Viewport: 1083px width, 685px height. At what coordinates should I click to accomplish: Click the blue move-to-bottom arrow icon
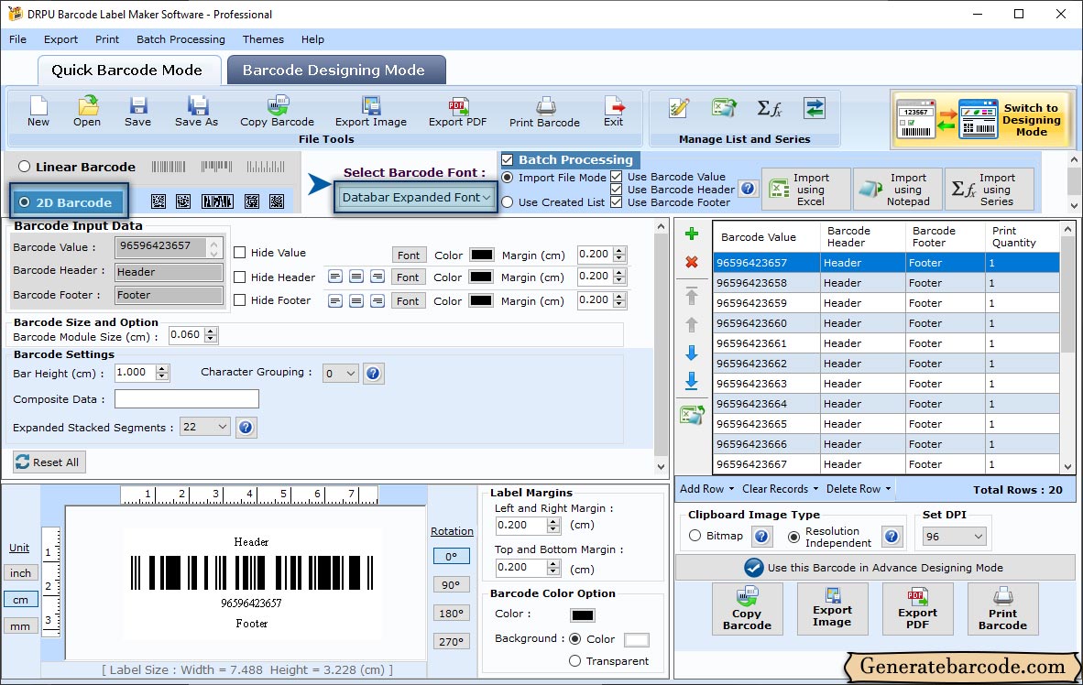coord(692,381)
